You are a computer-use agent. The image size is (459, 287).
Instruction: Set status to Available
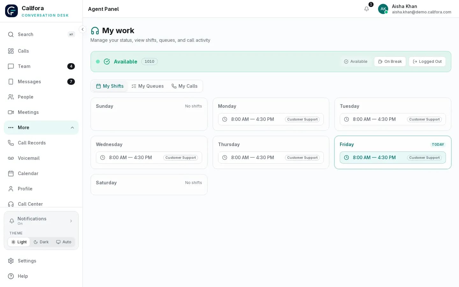356,62
